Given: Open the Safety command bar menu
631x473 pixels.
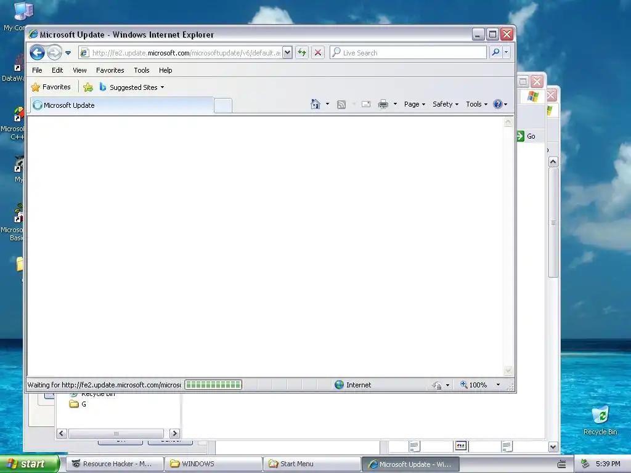Looking at the screenshot, I should (x=445, y=104).
